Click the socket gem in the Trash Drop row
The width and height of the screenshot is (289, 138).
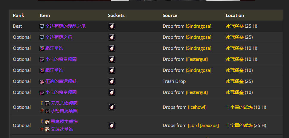(x=112, y=81)
